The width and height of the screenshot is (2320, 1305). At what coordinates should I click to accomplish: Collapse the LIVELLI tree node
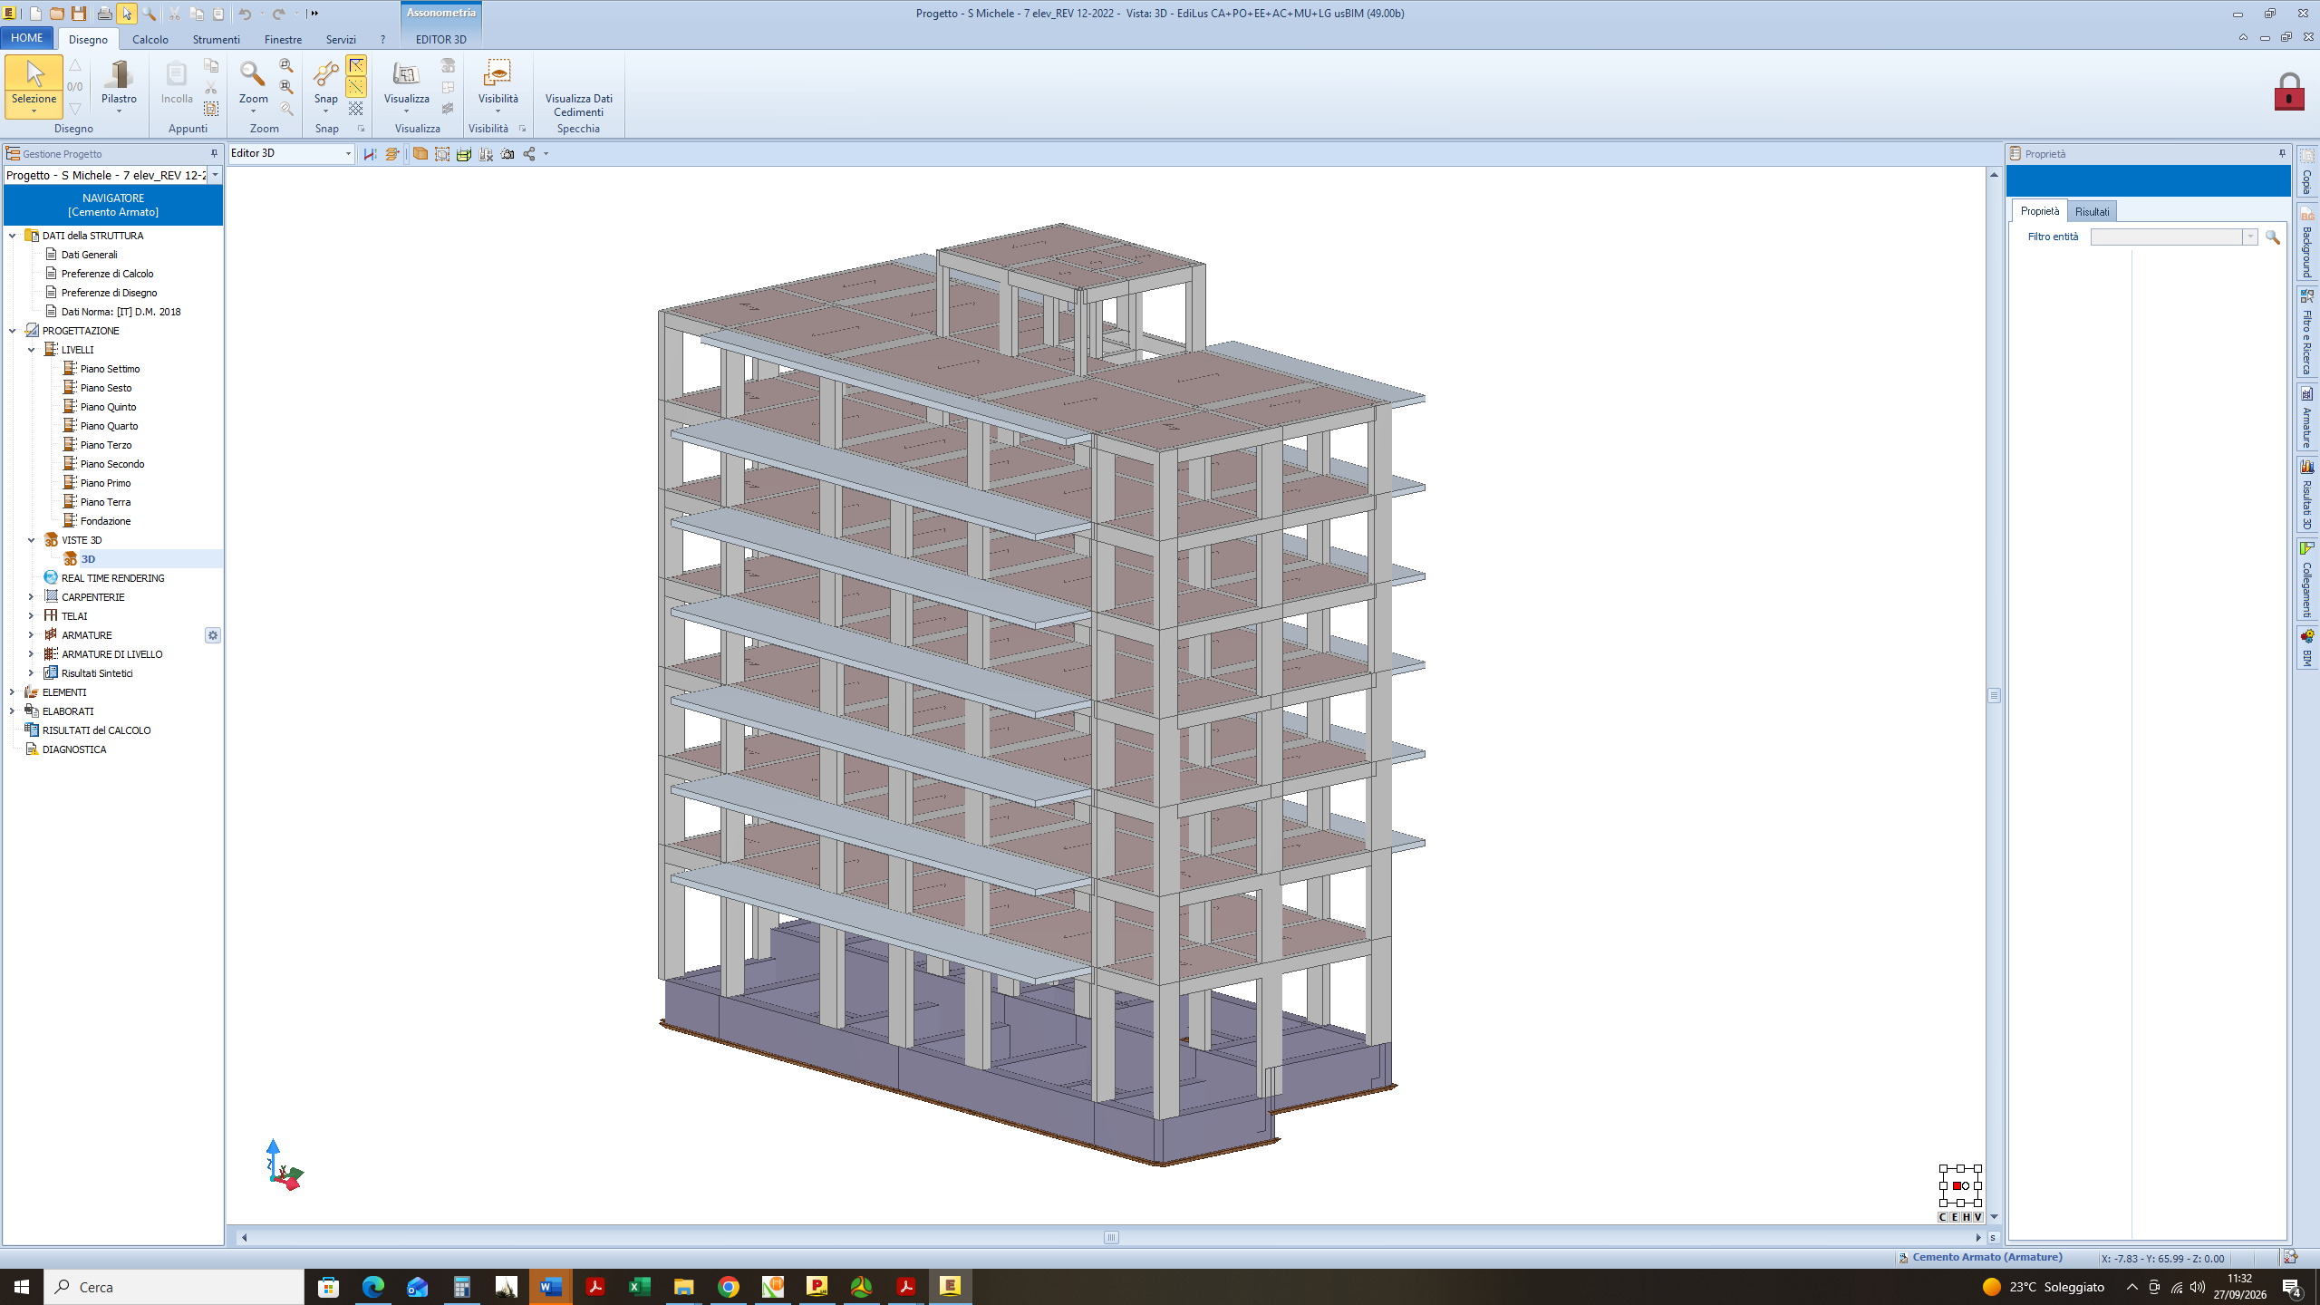[x=31, y=350]
